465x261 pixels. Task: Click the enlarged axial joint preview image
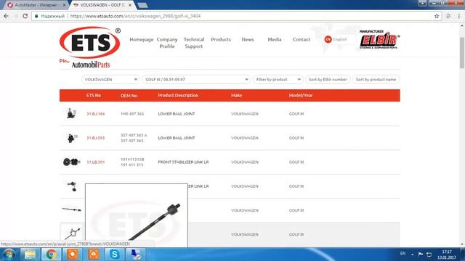(137, 215)
